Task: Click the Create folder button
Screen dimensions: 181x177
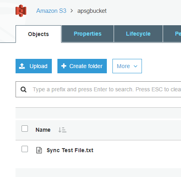Action: (x=82, y=66)
